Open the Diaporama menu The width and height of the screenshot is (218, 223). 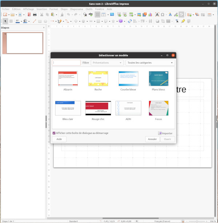77,9
